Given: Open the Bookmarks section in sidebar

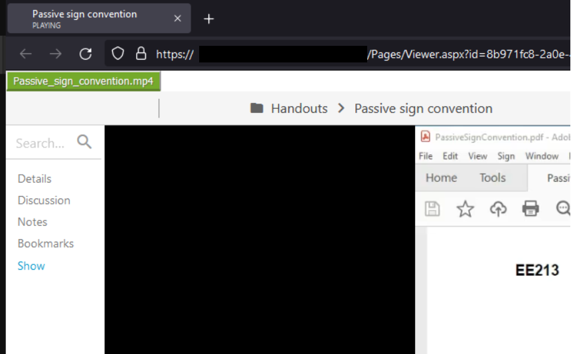Looking at the screenshot, I should point(46,243).
